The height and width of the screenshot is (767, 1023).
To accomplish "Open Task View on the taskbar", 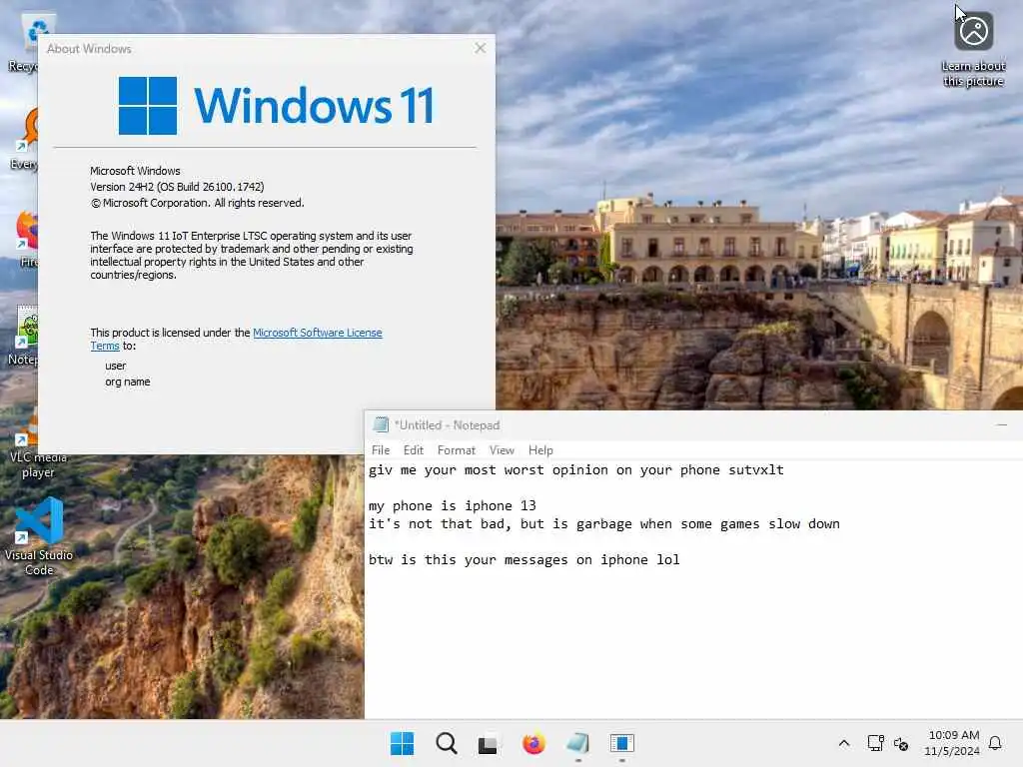I will click(488, 743).
